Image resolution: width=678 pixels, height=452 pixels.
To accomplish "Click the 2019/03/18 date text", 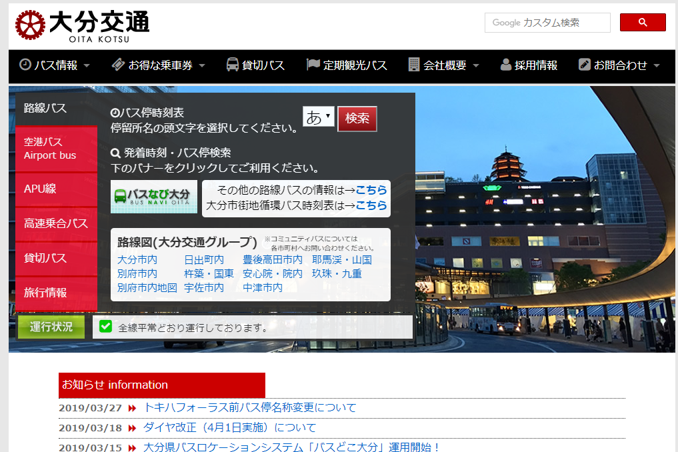I will coord(91,428).
